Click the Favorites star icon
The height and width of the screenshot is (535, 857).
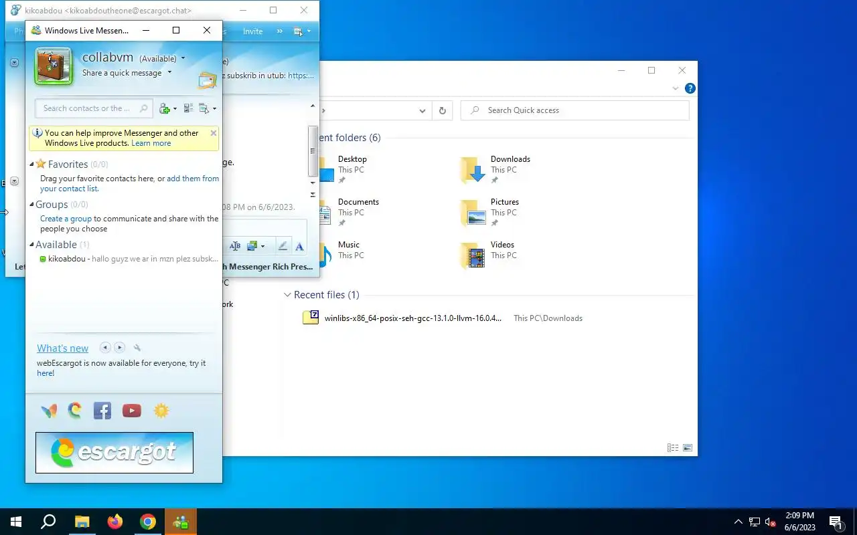tap(41, 164)
